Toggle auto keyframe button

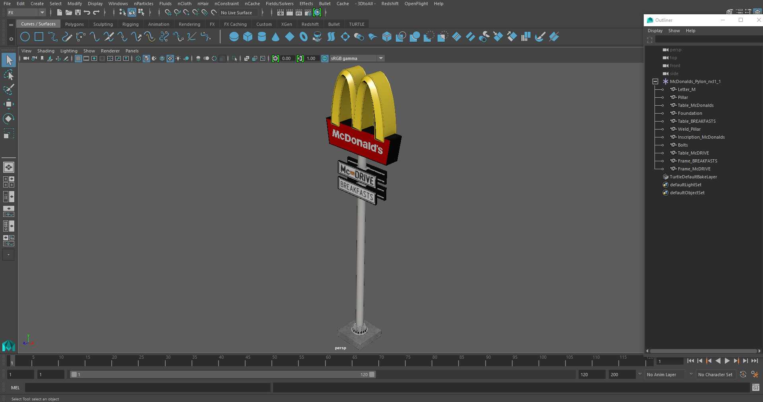pyautogui.click(x=743, y=374)
